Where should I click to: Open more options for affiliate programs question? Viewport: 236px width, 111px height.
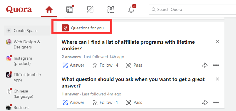click(x=216, y=65)
